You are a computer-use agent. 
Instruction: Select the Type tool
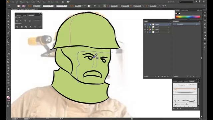tap(8, 27)
